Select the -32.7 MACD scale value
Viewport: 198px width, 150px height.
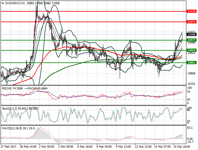[x=190, y=142]
